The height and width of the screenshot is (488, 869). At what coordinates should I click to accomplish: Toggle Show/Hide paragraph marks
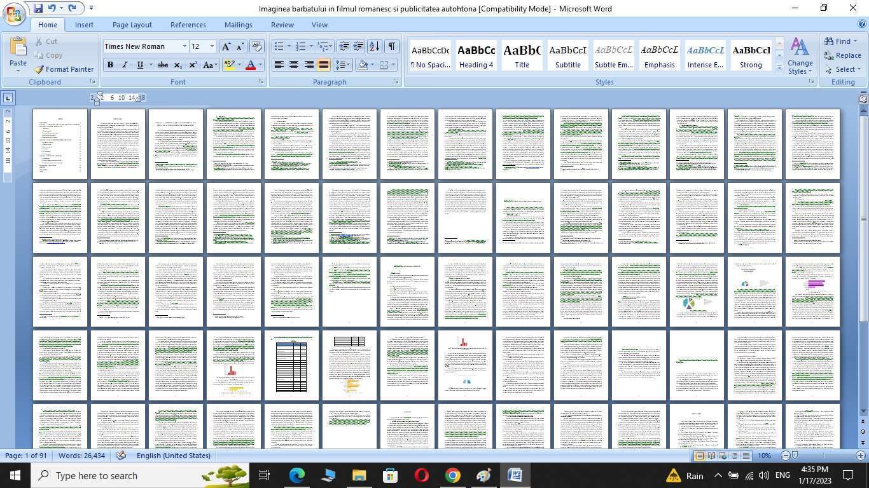[392, 46]
